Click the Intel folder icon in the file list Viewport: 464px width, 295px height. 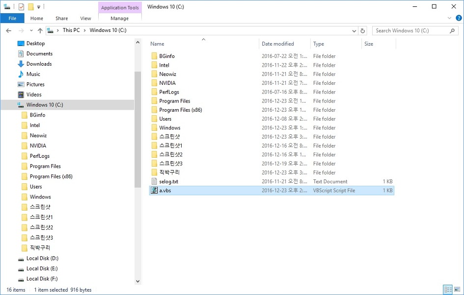click(154, 65)
